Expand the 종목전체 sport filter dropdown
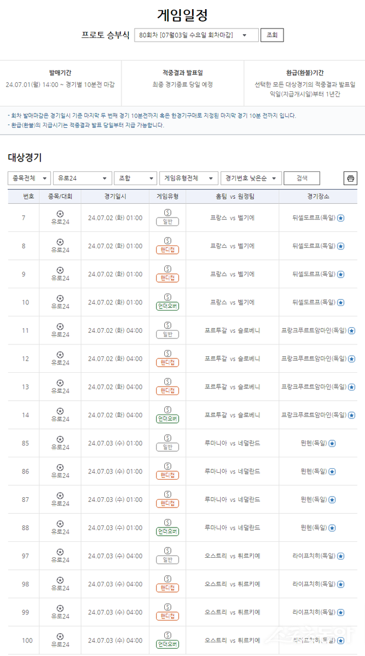365x656 pixels. coord(29,178)
